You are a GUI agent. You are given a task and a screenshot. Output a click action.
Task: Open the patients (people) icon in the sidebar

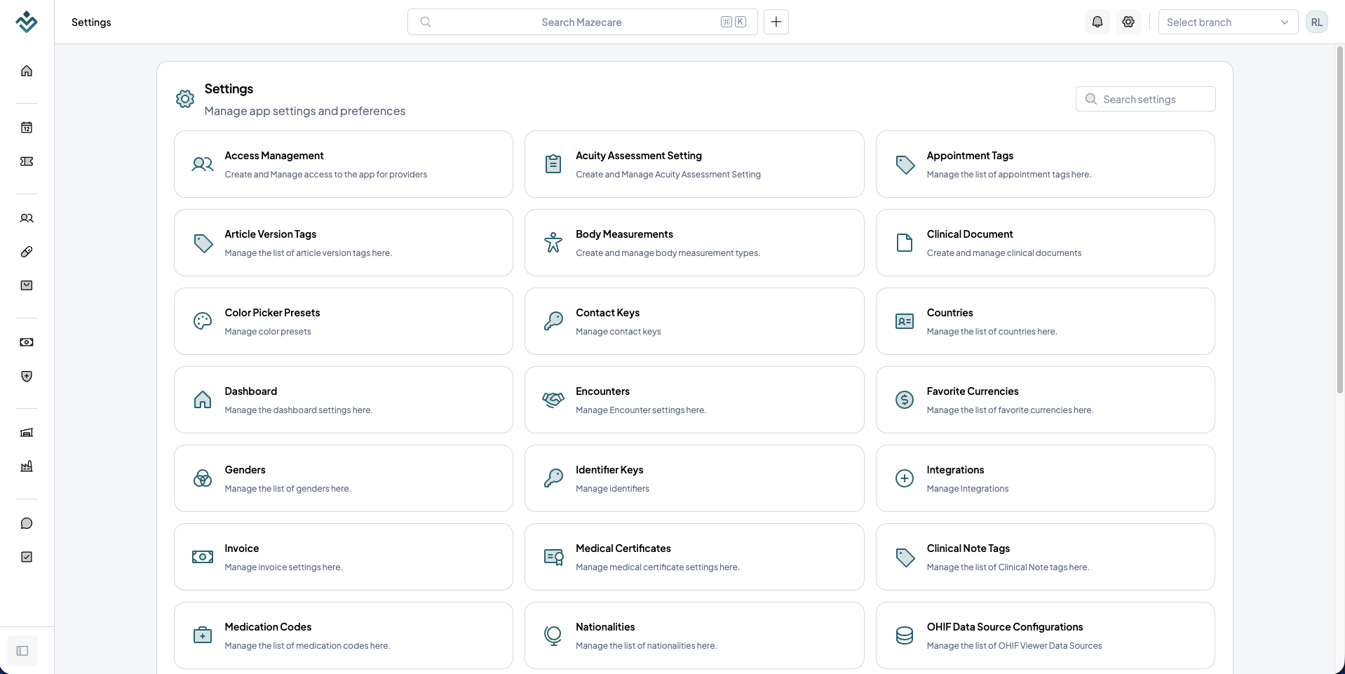27,218
